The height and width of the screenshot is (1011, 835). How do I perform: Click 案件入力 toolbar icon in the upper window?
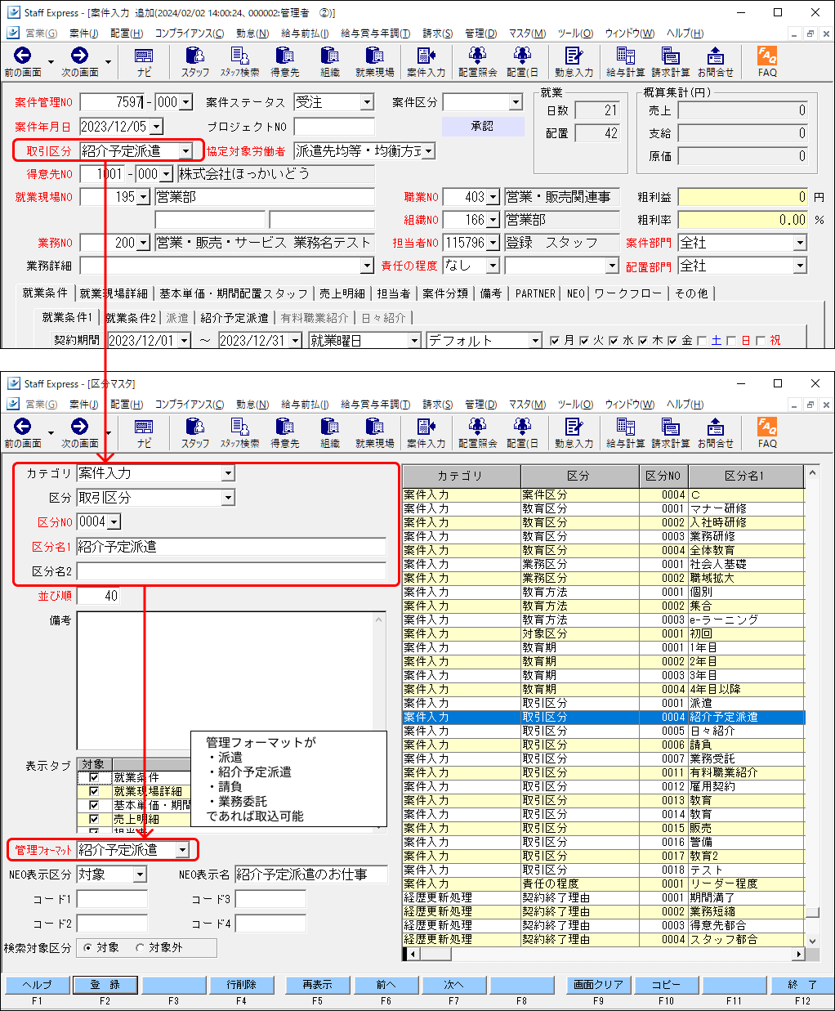click(426, 61)
